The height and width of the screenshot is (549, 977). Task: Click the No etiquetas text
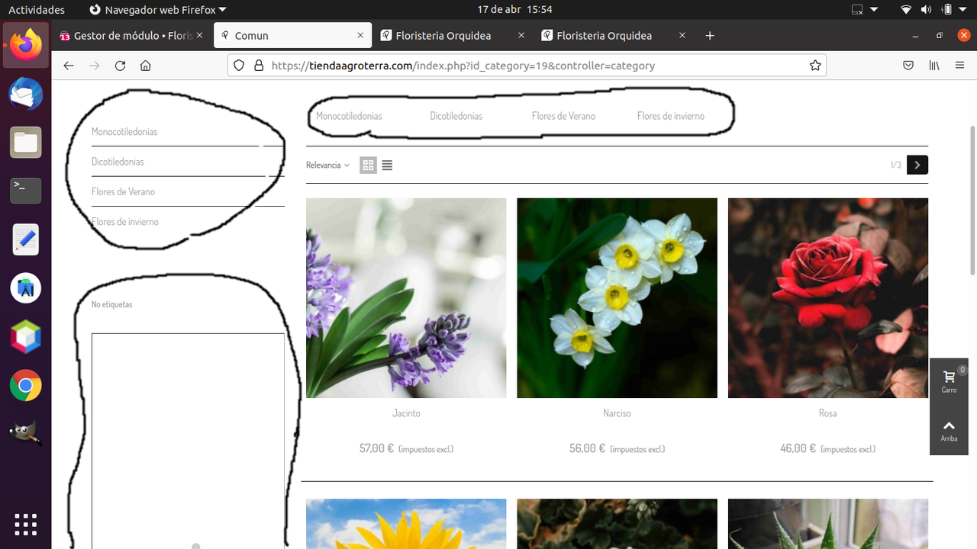pos(111,304)
